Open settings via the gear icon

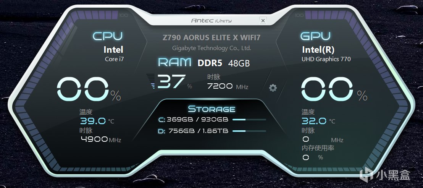tap(273, 88)
